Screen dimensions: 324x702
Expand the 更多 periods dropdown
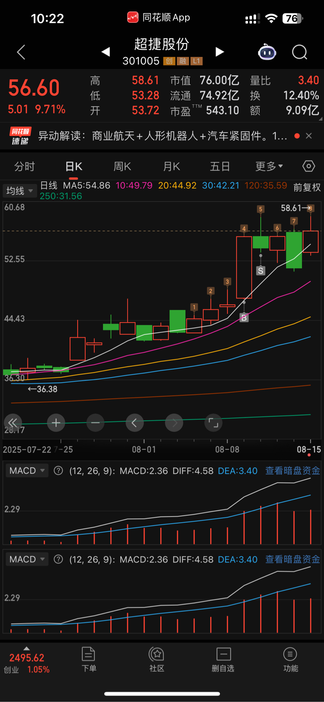269,166
